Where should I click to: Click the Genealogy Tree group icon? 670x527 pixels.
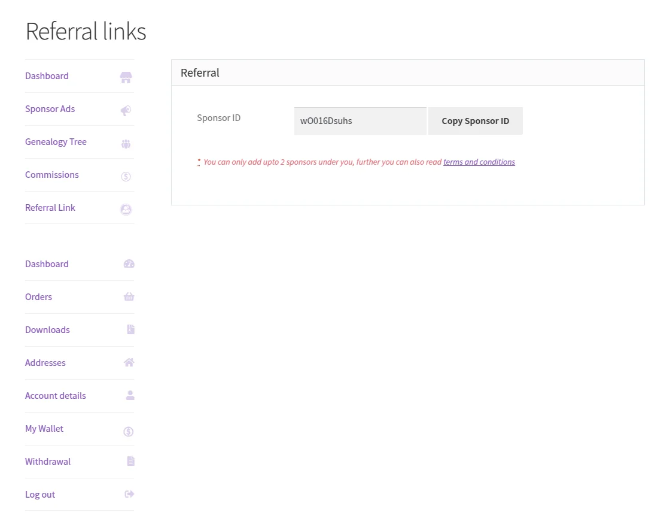pyautogui.click(x=126, y=143)
